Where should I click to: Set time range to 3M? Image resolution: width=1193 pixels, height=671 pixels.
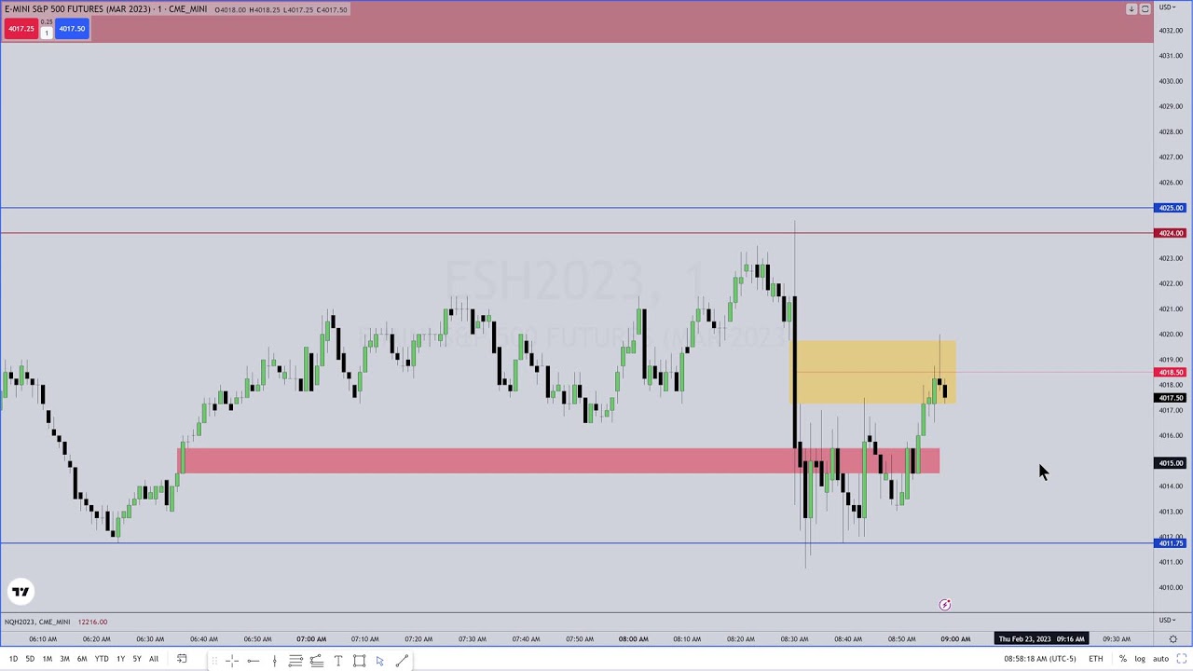pos(64,659)
